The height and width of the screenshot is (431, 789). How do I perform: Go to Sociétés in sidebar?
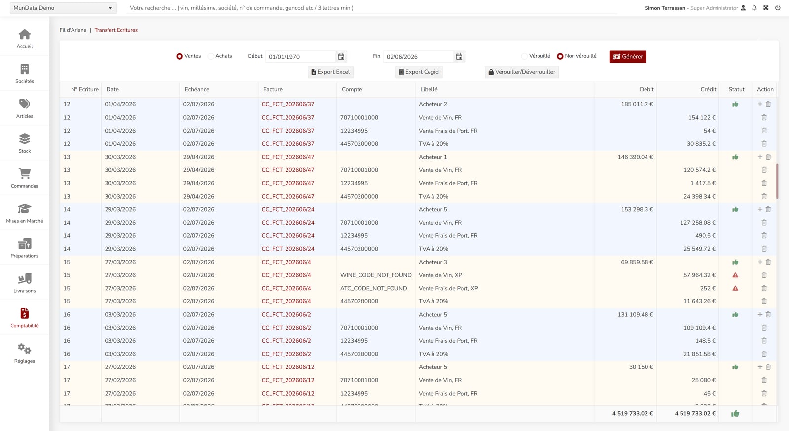pyautogui.click(x=25, y=74)
